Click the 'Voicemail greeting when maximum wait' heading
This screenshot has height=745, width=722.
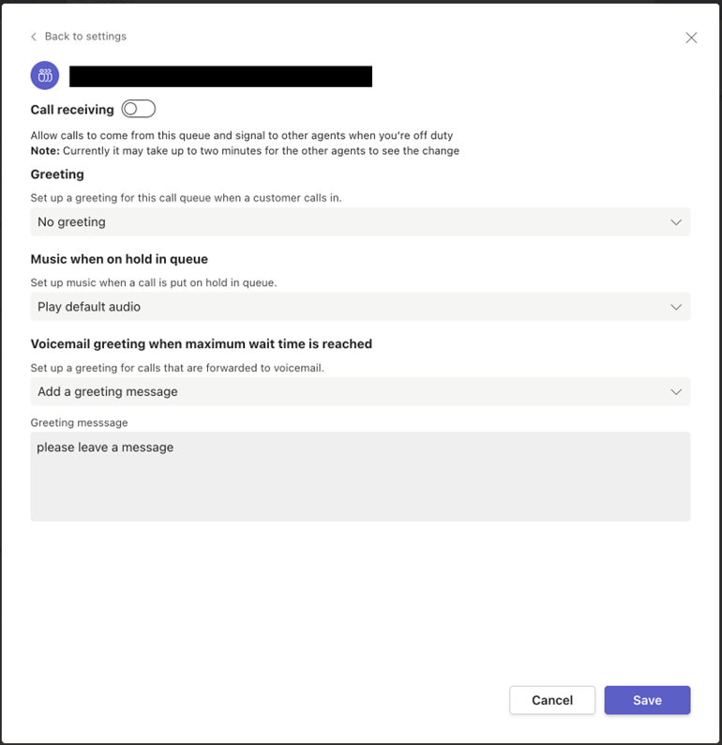click(201, 344)
